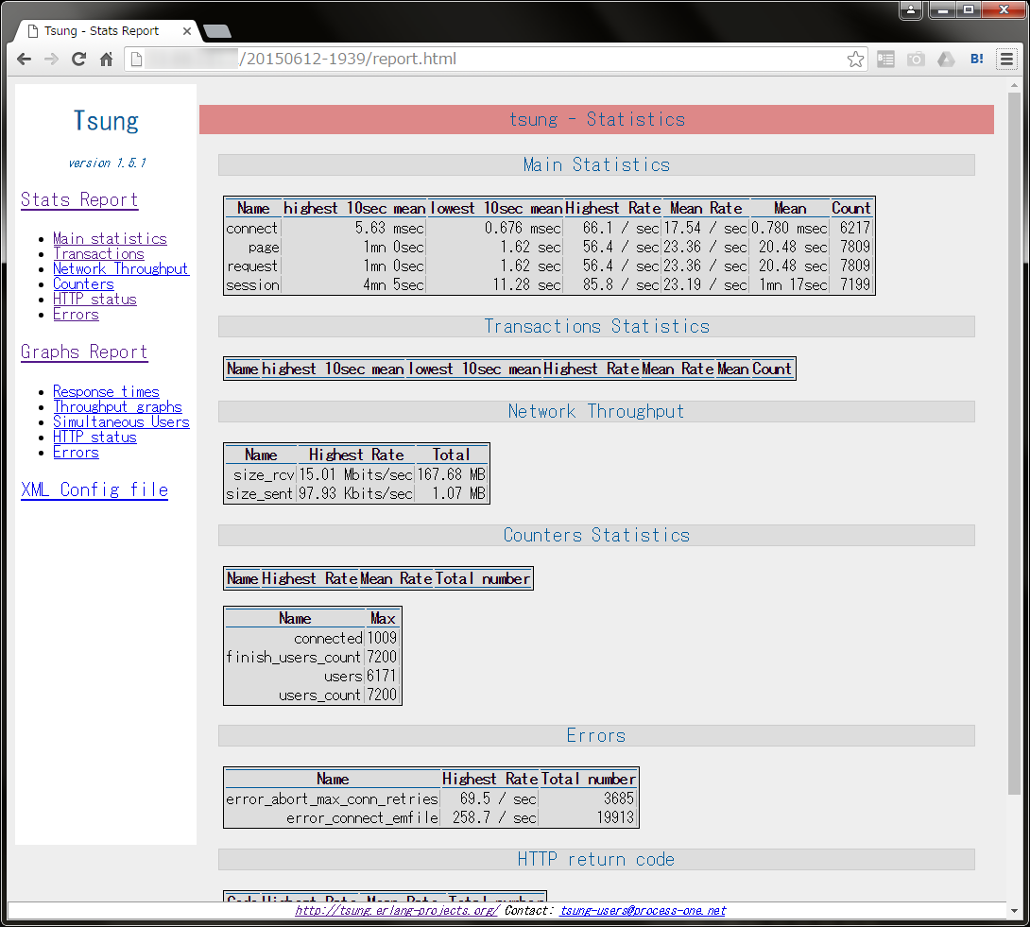Reload the report page

79,60
